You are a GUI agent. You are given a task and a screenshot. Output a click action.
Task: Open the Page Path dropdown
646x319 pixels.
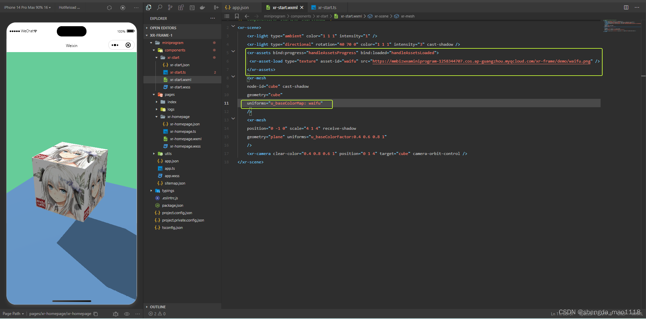pyautogui.click(x=13, y=314)
